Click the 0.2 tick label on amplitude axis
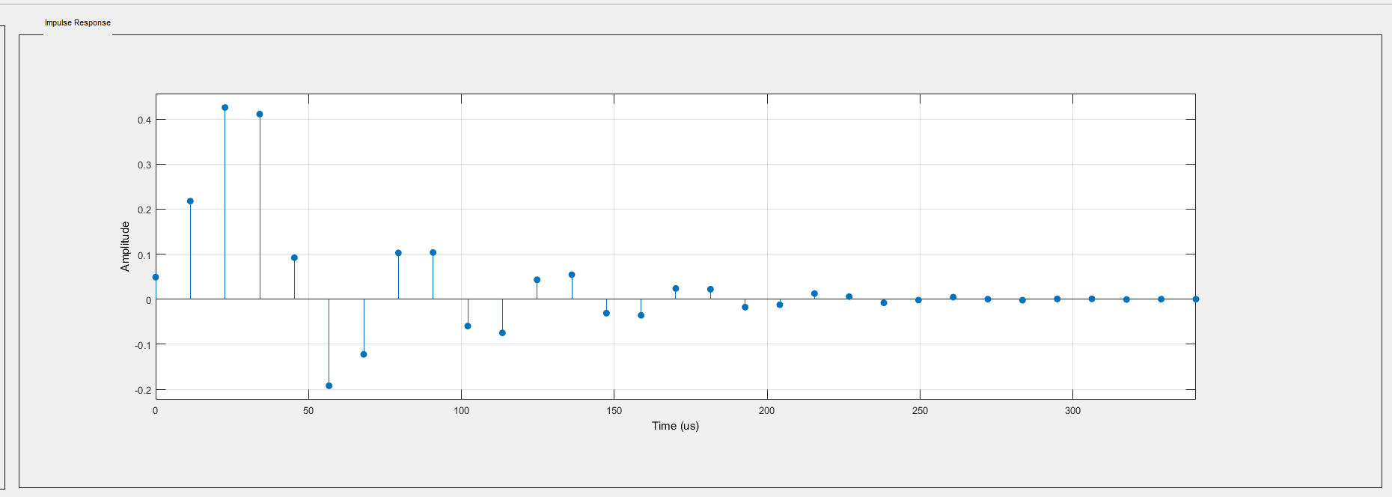Viewport: 1392px width, 497px height. click(144, 210)
